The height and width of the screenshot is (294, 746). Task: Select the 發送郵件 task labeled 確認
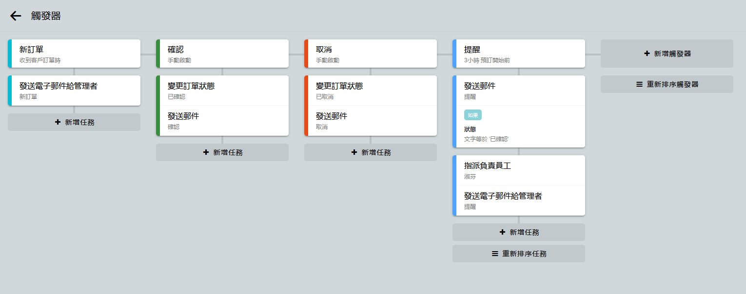coord(222,121)
